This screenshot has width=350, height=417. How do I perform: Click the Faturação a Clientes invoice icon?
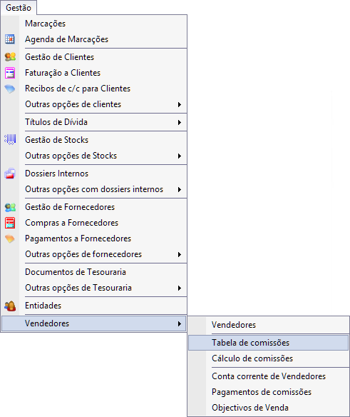10,73
